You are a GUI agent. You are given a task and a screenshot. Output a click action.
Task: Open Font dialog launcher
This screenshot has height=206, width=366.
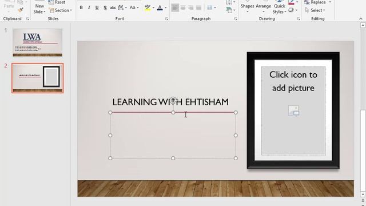point(166,19)
